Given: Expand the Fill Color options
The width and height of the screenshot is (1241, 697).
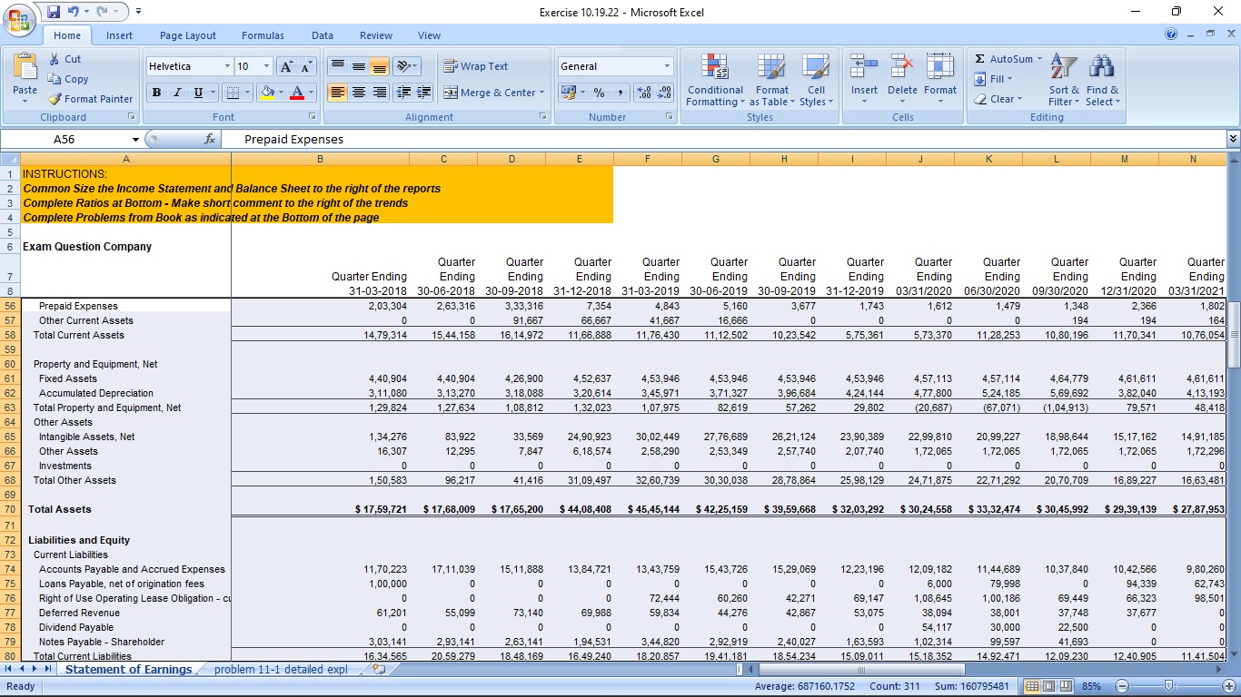Looking at the screenshot, I should click(x=280, y=93).
